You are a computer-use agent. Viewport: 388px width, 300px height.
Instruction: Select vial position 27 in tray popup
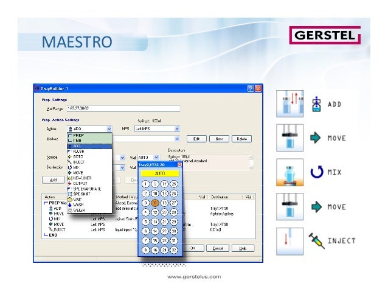point(174,203)
